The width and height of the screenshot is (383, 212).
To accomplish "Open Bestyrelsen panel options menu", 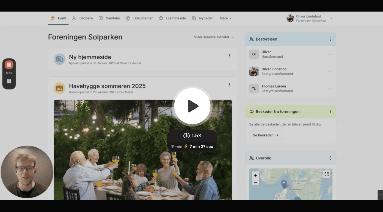I will (330, 39).
